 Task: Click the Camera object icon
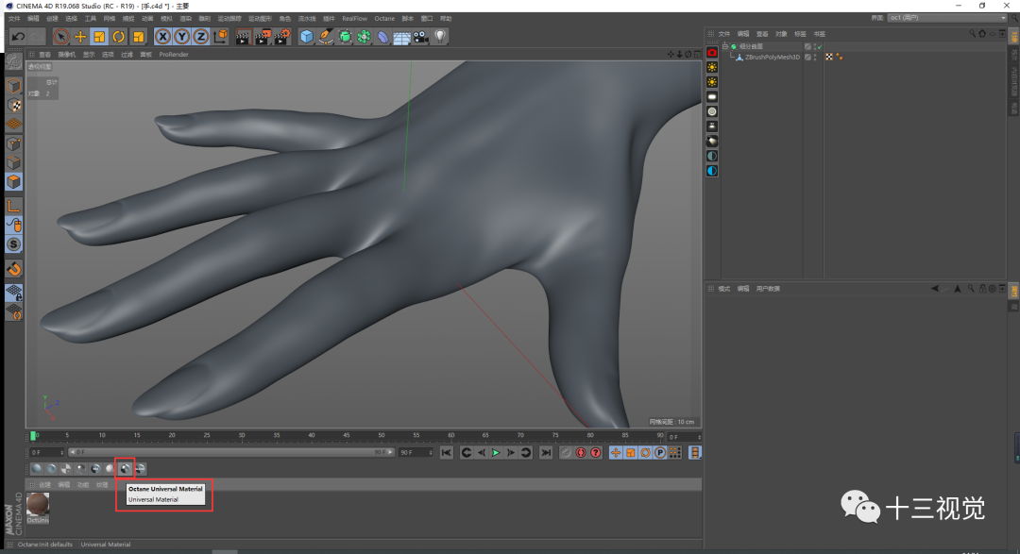click(421, 37)
